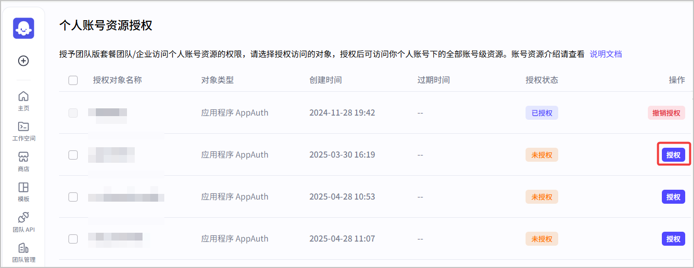Tick checkbox for the 2025-04-28 10:53 row
Viewport: 694px width, 268px height.
pos(73,197)
